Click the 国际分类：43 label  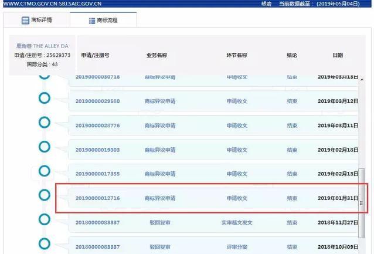click(x=42, y=64)
